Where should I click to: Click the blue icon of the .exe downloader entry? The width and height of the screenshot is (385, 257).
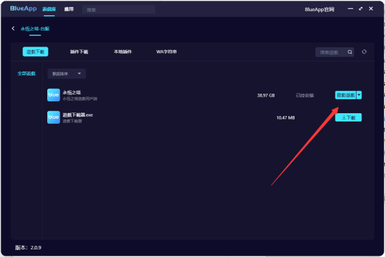pyautogui.click(x=54, y=117)
